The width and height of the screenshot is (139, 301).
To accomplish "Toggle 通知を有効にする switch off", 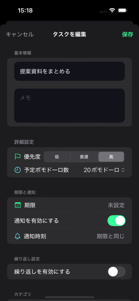I will [x=116, y=221].
